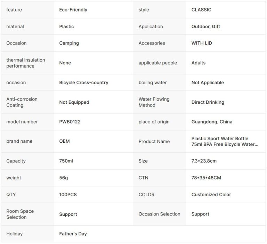This screenshot has width=267, height=244.
Task: Click the Father's Day holiday value
Action: [x=73, y=234]
